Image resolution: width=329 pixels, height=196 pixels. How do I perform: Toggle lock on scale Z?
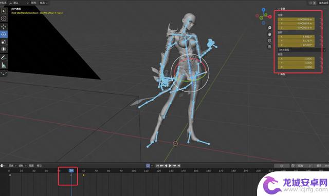321,67
